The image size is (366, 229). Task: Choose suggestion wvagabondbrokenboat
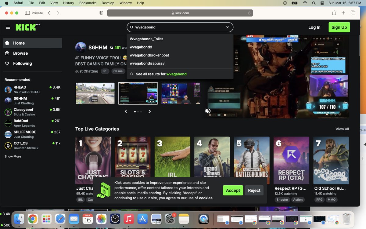point(180,55)
